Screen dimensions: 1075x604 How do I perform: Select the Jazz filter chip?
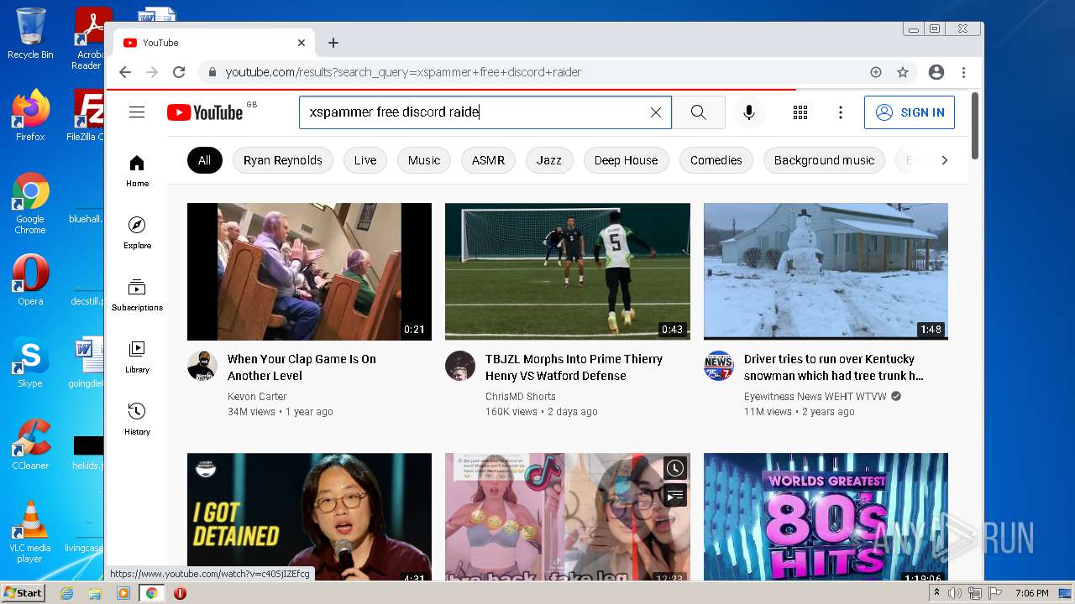(x=549, y=160)
